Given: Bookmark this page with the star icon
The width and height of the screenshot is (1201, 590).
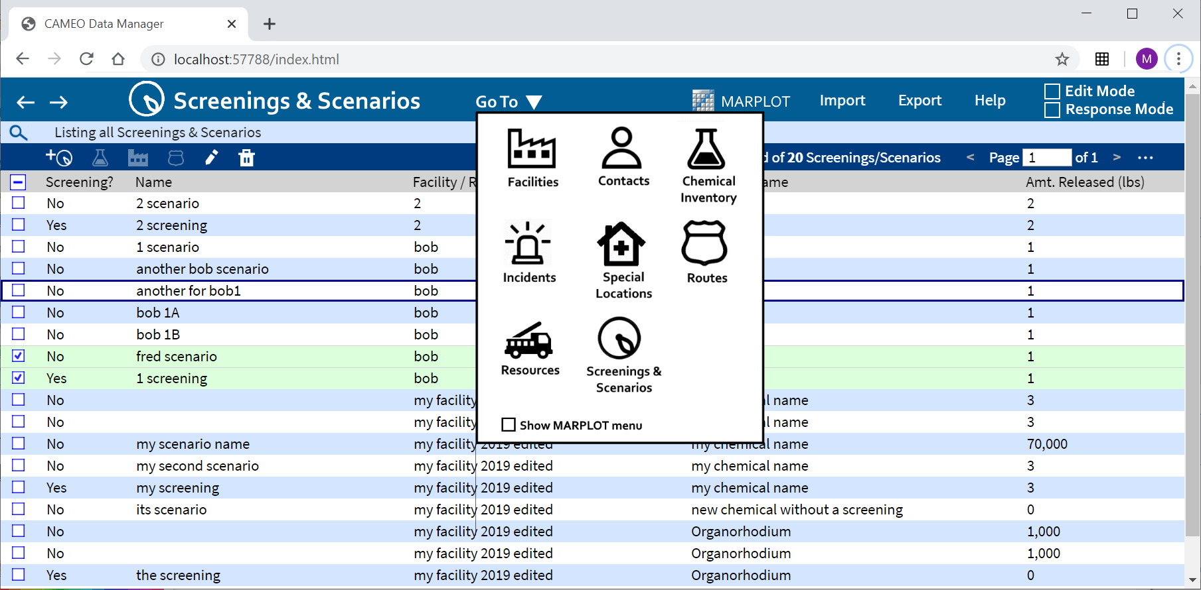Looking at the screenshot, I should click(1062, 59).
